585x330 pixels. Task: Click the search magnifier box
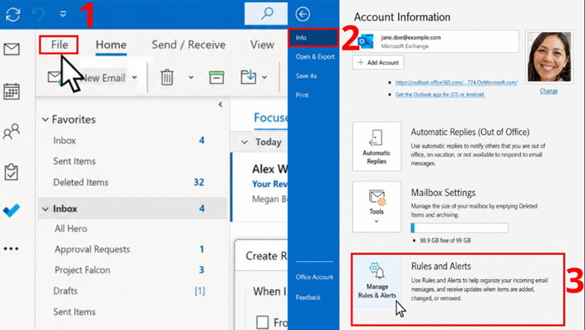pyautogui.click(x=266, y=13)
